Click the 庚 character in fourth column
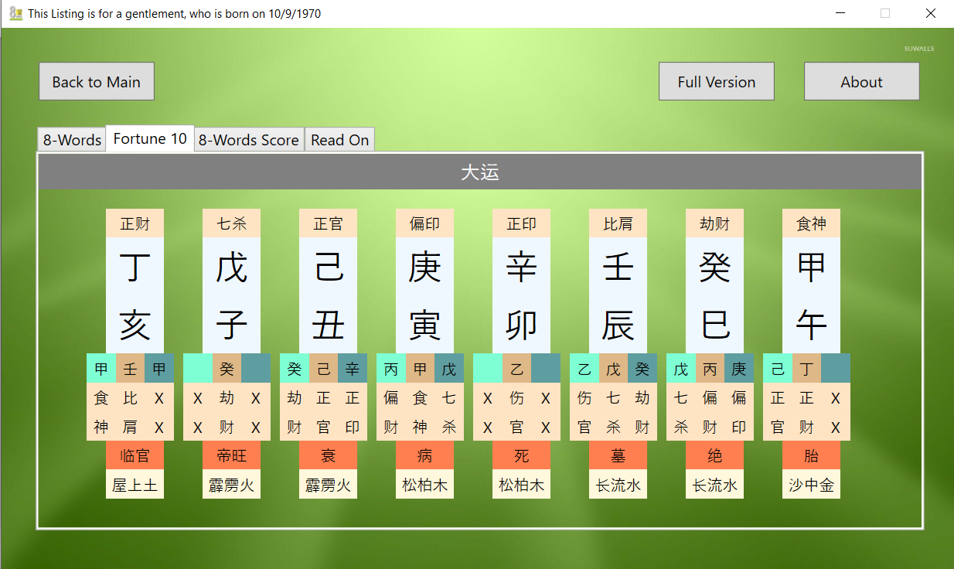 (x=424, y=267)
